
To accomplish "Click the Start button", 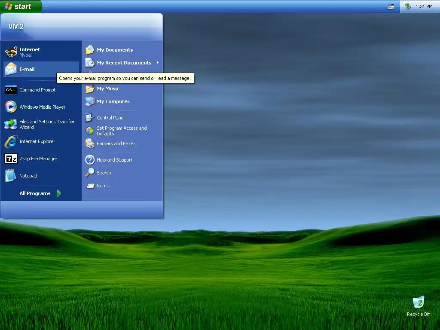I will [x=21, y=6].
